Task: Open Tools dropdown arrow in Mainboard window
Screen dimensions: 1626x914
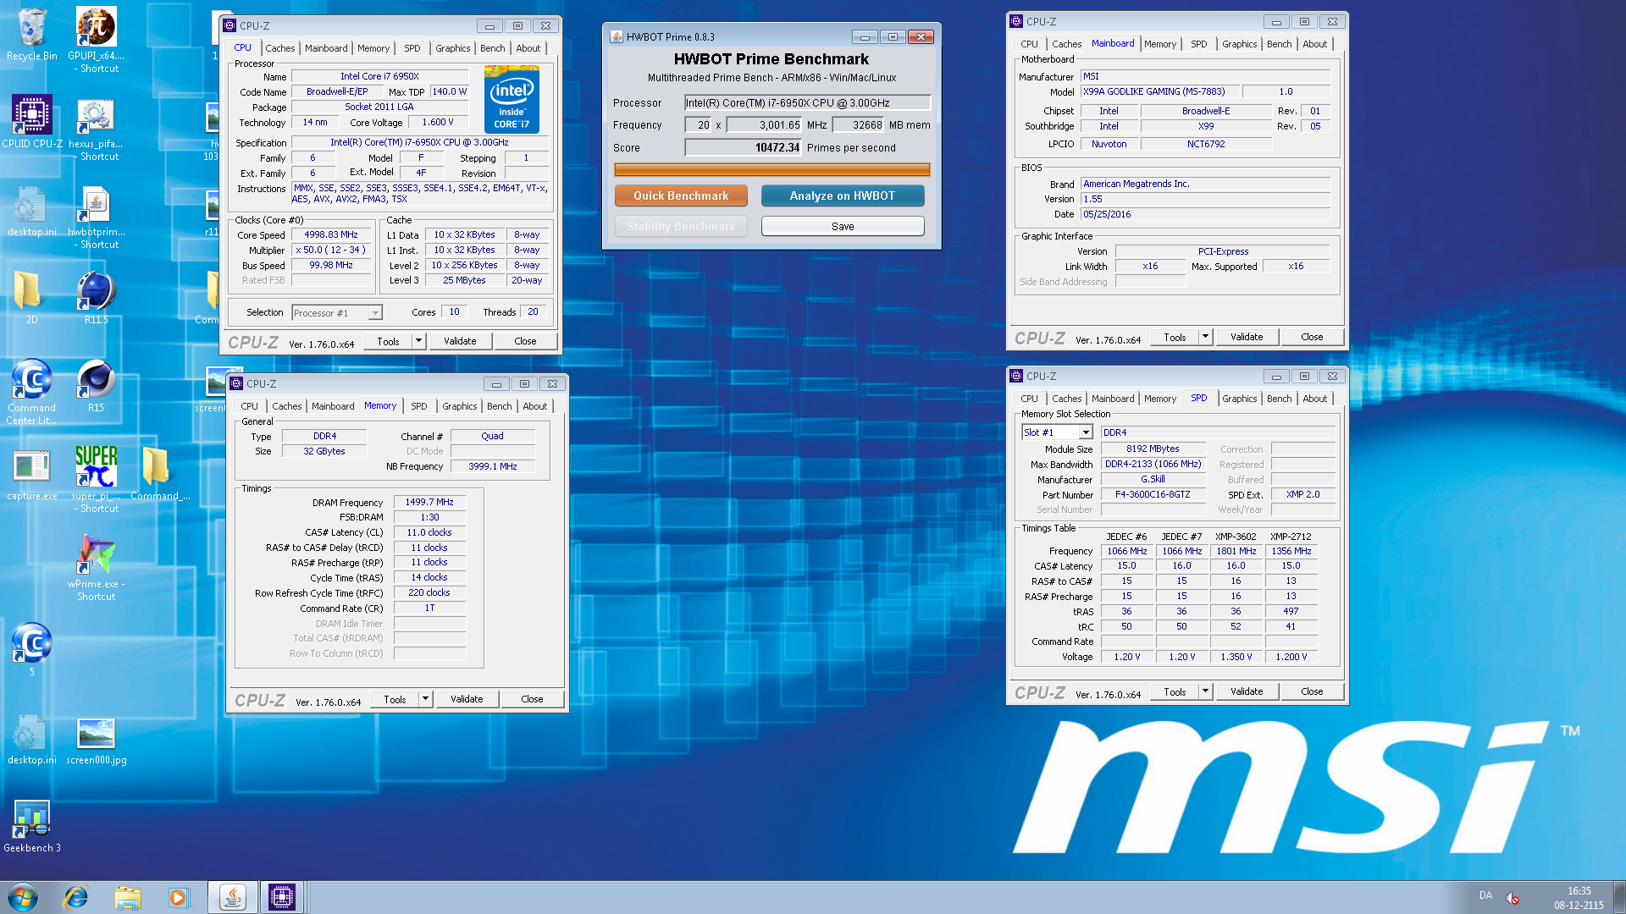Action: [x=1205, y=337]
